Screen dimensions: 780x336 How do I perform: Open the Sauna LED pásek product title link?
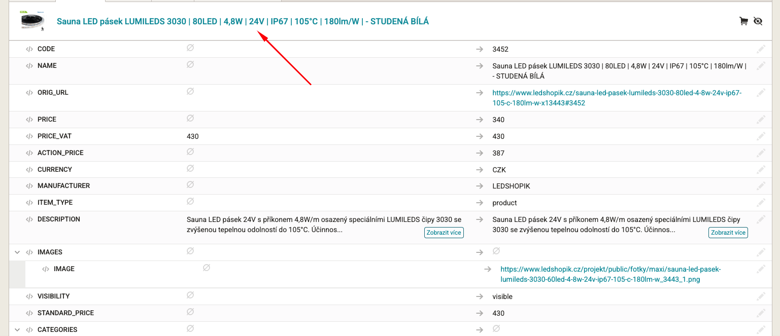(243, 21)
